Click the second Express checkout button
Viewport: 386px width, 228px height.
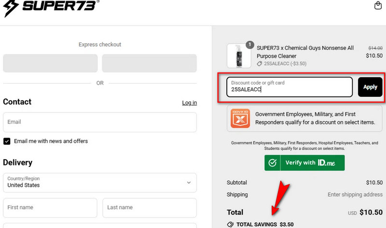point(149,63)
